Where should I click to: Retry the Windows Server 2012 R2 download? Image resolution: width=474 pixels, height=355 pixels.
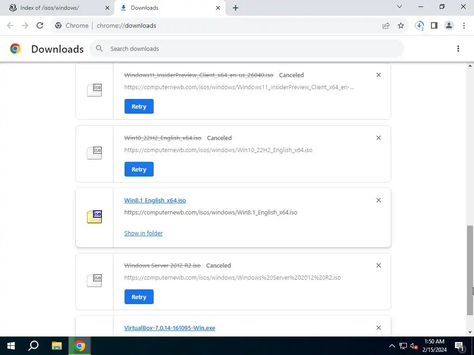(139, 297)
